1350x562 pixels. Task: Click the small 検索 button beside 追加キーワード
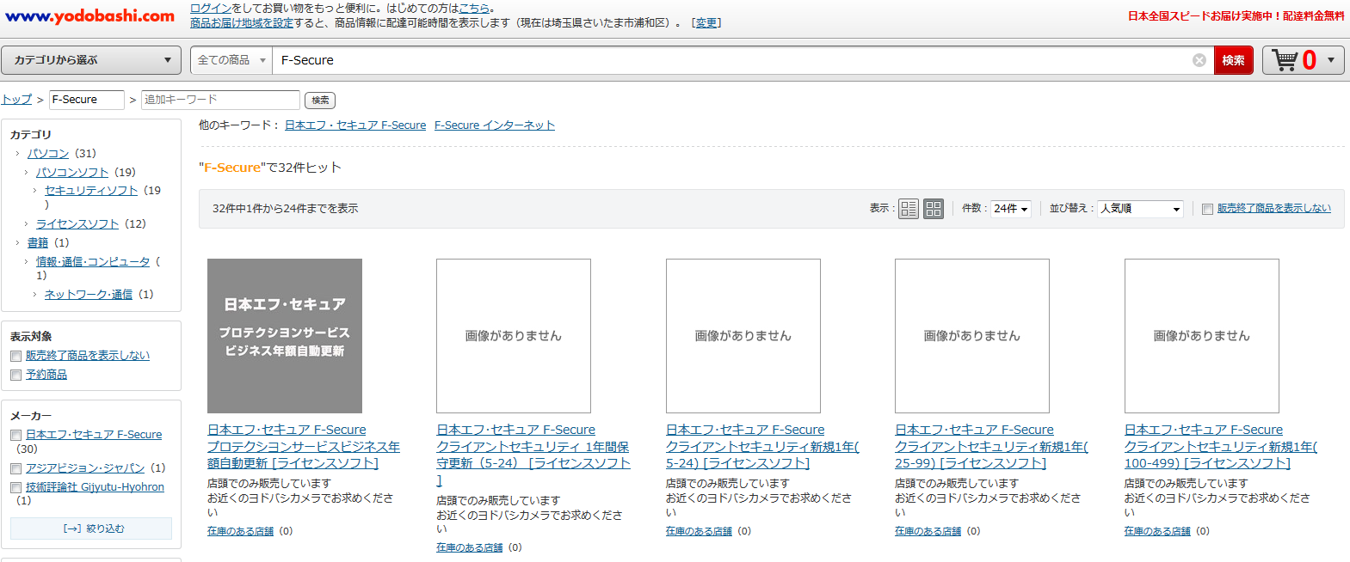click(320, 101)
